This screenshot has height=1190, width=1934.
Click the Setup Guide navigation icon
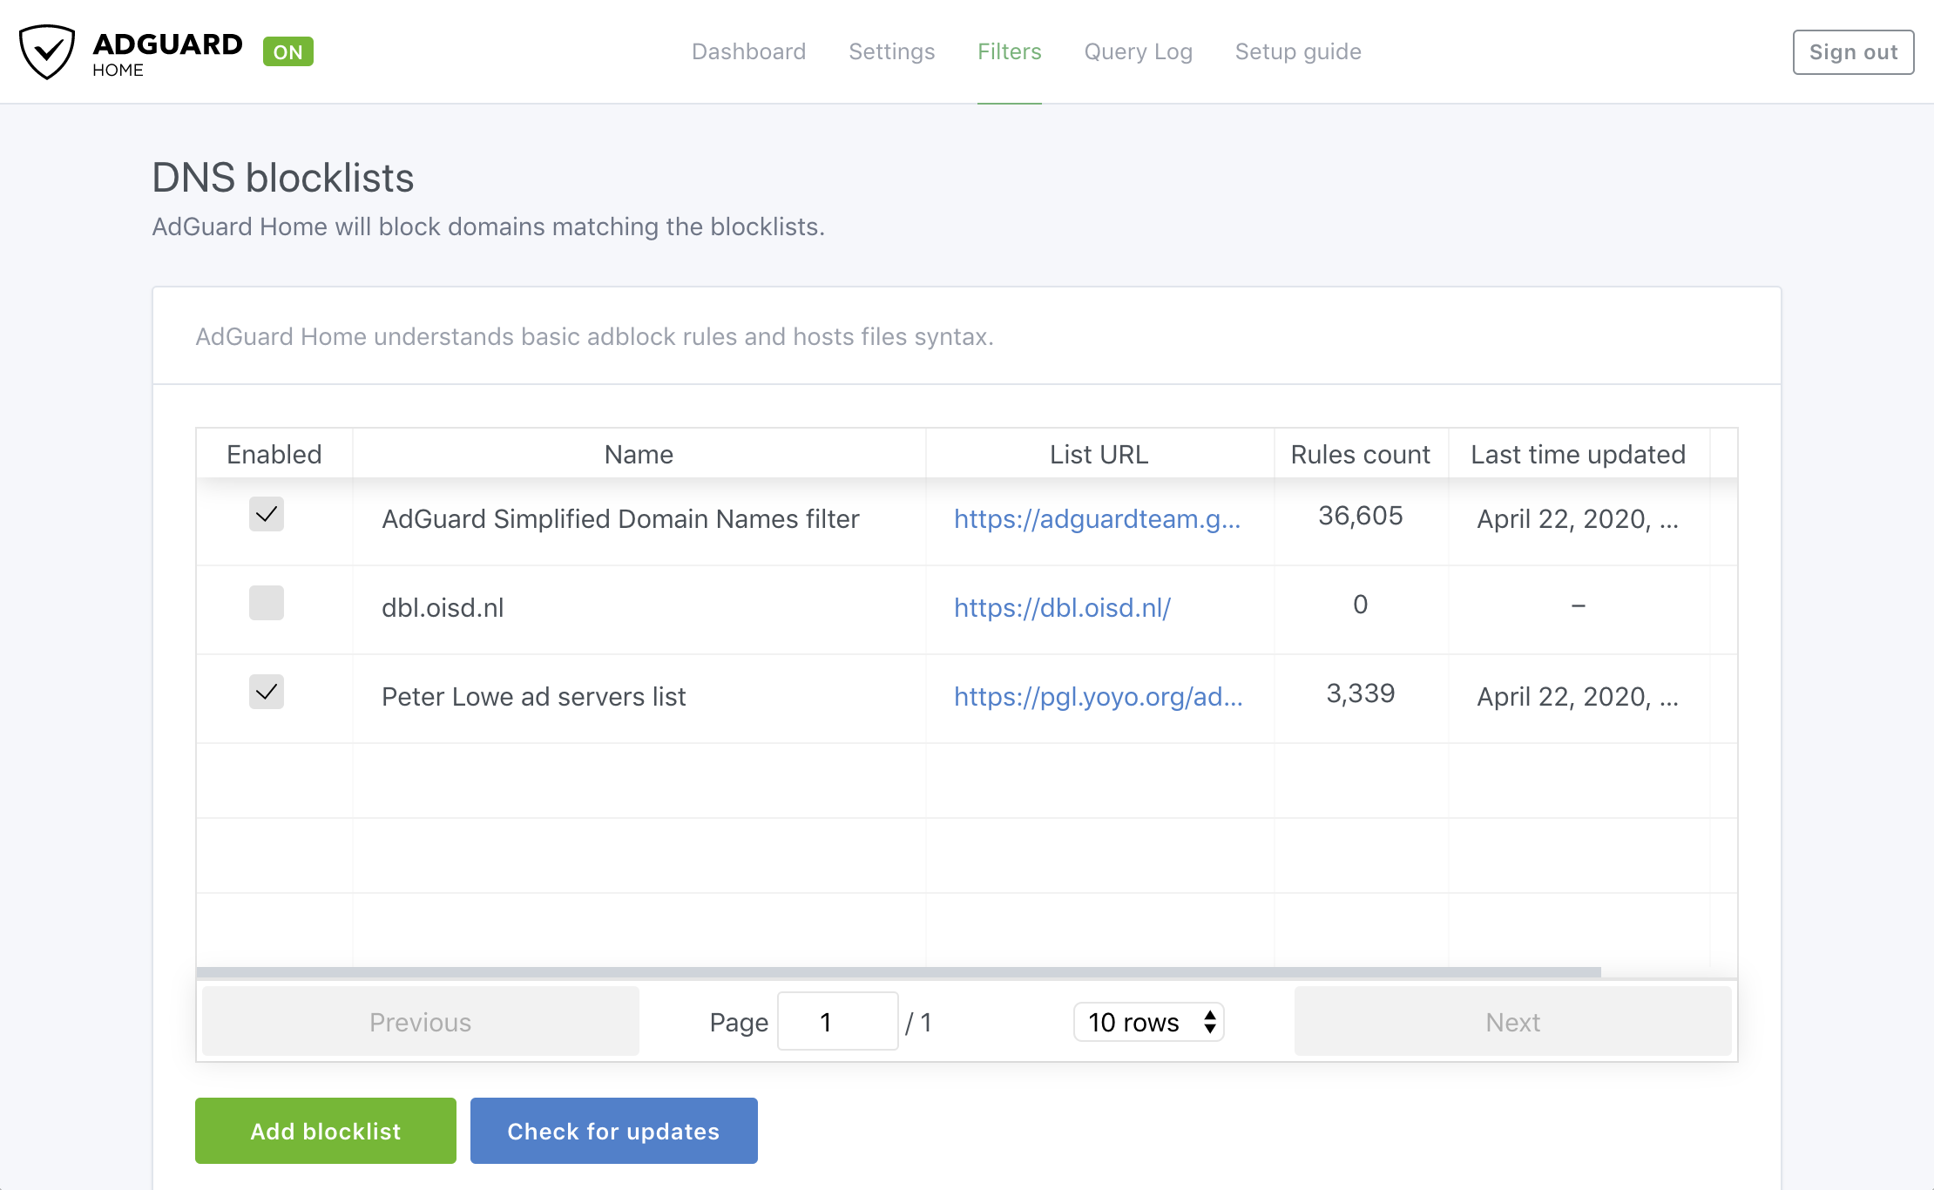1297,51
